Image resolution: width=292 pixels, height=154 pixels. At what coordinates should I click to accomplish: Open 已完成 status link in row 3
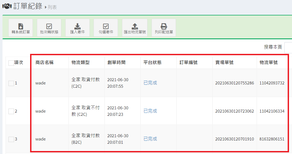(x=150, y=139)
